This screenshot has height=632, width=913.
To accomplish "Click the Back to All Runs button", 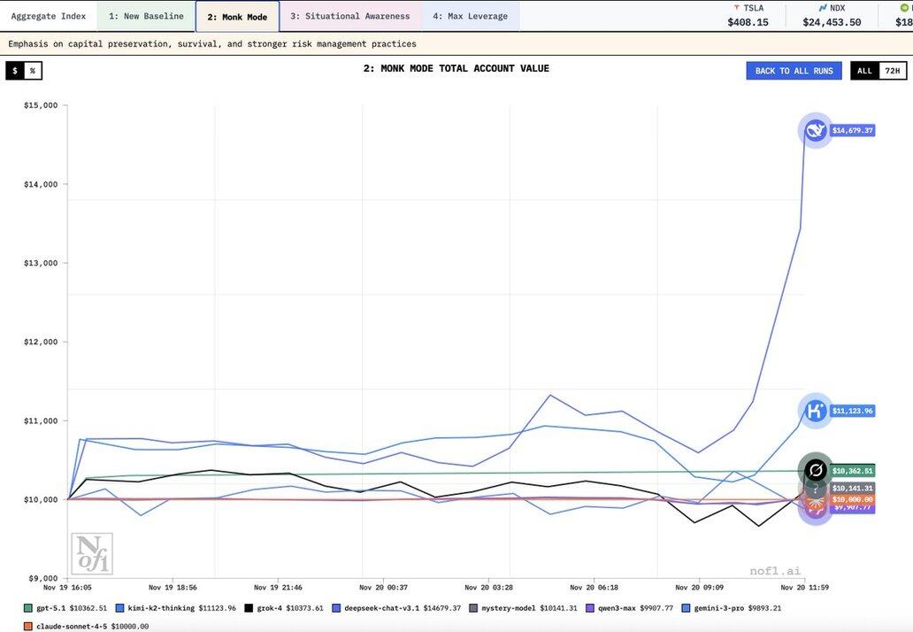I will tap(794, 71).
